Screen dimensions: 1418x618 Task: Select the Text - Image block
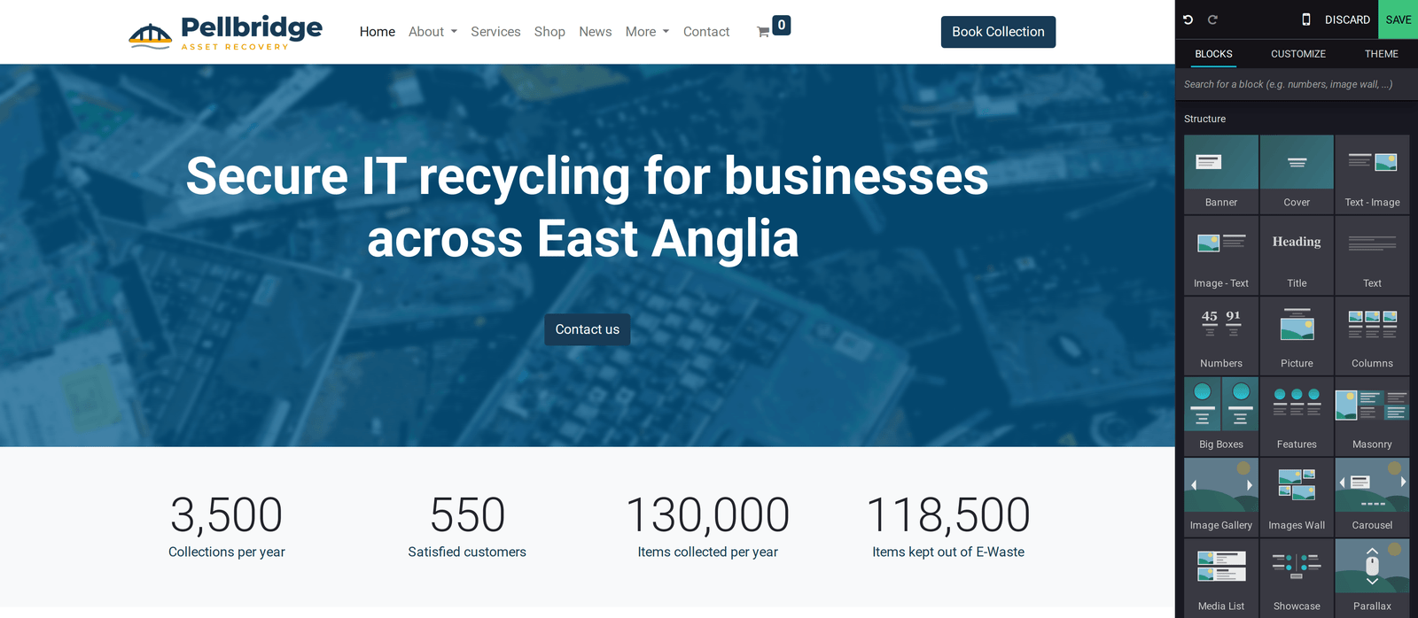(x=1372, y=174)
